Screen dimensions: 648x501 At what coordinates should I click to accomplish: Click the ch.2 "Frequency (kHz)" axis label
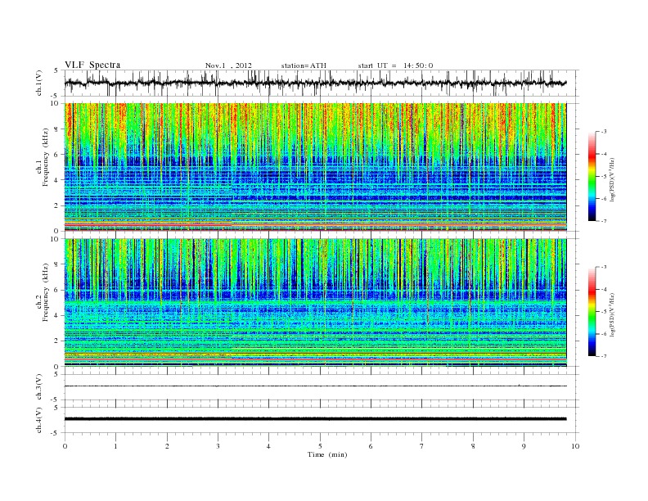(46, 292)
